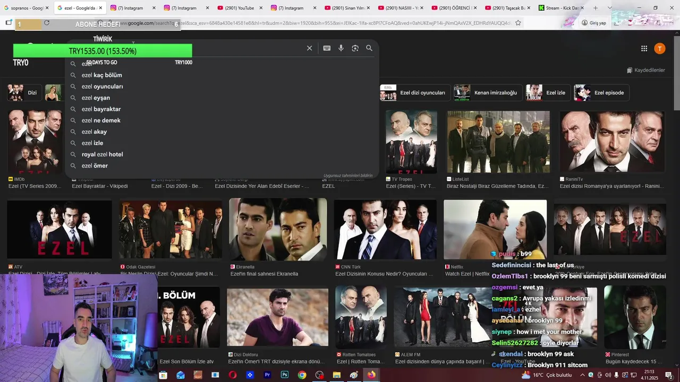Open the TV Tropes Ezel image

[x=411, y=142]
